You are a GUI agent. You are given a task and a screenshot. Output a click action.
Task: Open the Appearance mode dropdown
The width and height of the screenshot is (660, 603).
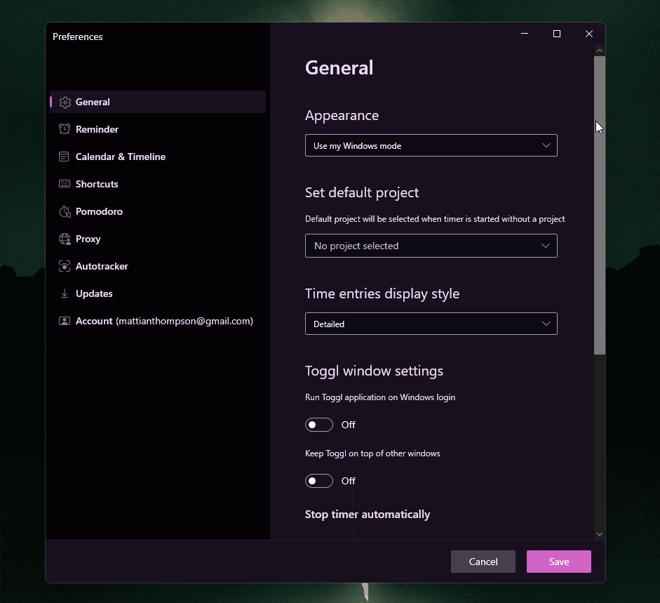[x=431, y=145]
